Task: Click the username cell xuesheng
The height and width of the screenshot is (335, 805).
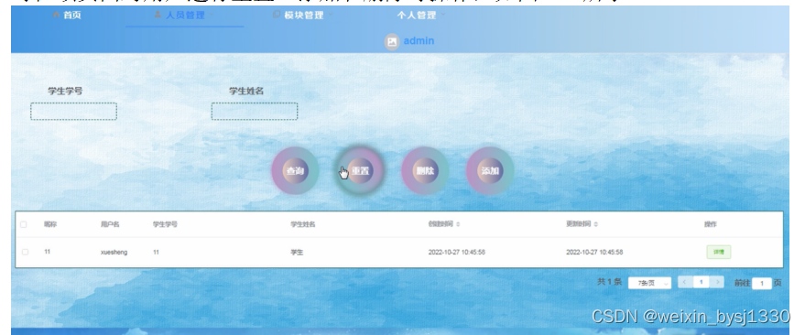Action: (114, 252)
